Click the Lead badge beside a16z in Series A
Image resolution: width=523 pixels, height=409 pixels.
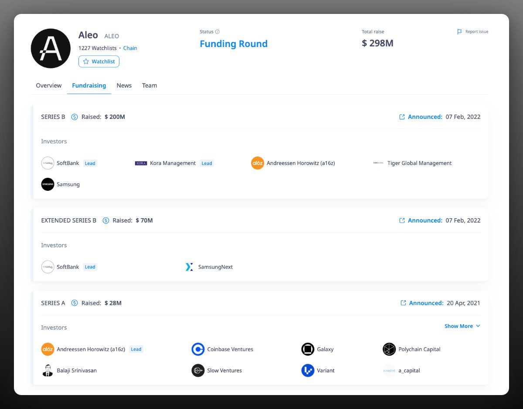[136, 349]
